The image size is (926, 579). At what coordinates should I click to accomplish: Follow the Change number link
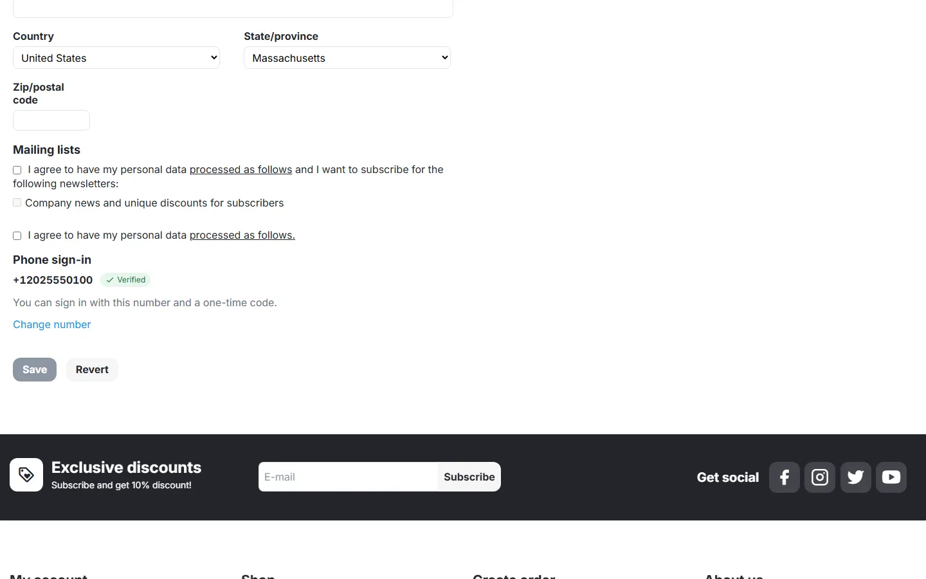coord(52,325)
